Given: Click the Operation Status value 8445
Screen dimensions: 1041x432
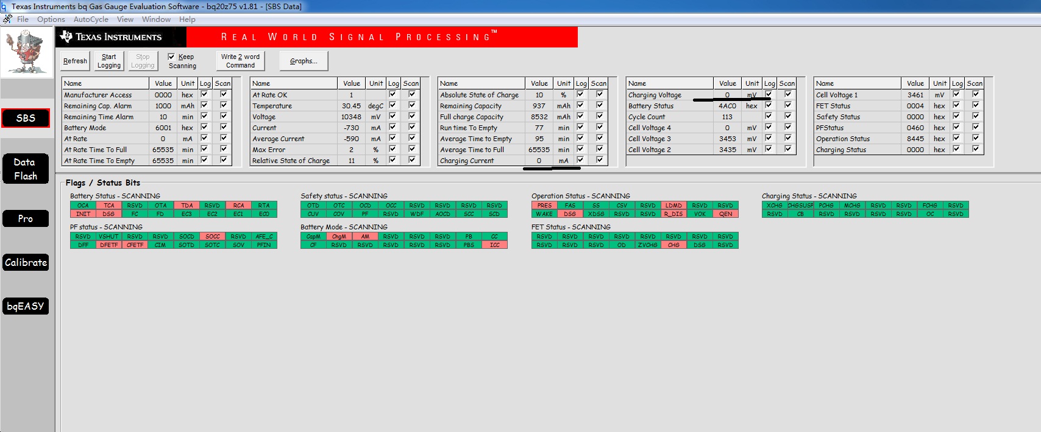Looking at the screenshot, I should pos(915,139).
